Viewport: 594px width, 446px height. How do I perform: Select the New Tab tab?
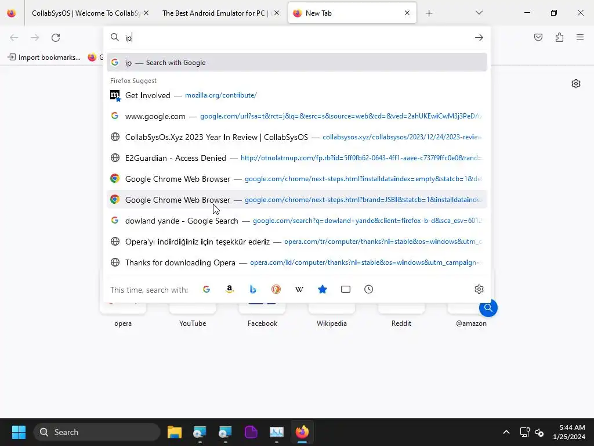click(x=352, y=13)
